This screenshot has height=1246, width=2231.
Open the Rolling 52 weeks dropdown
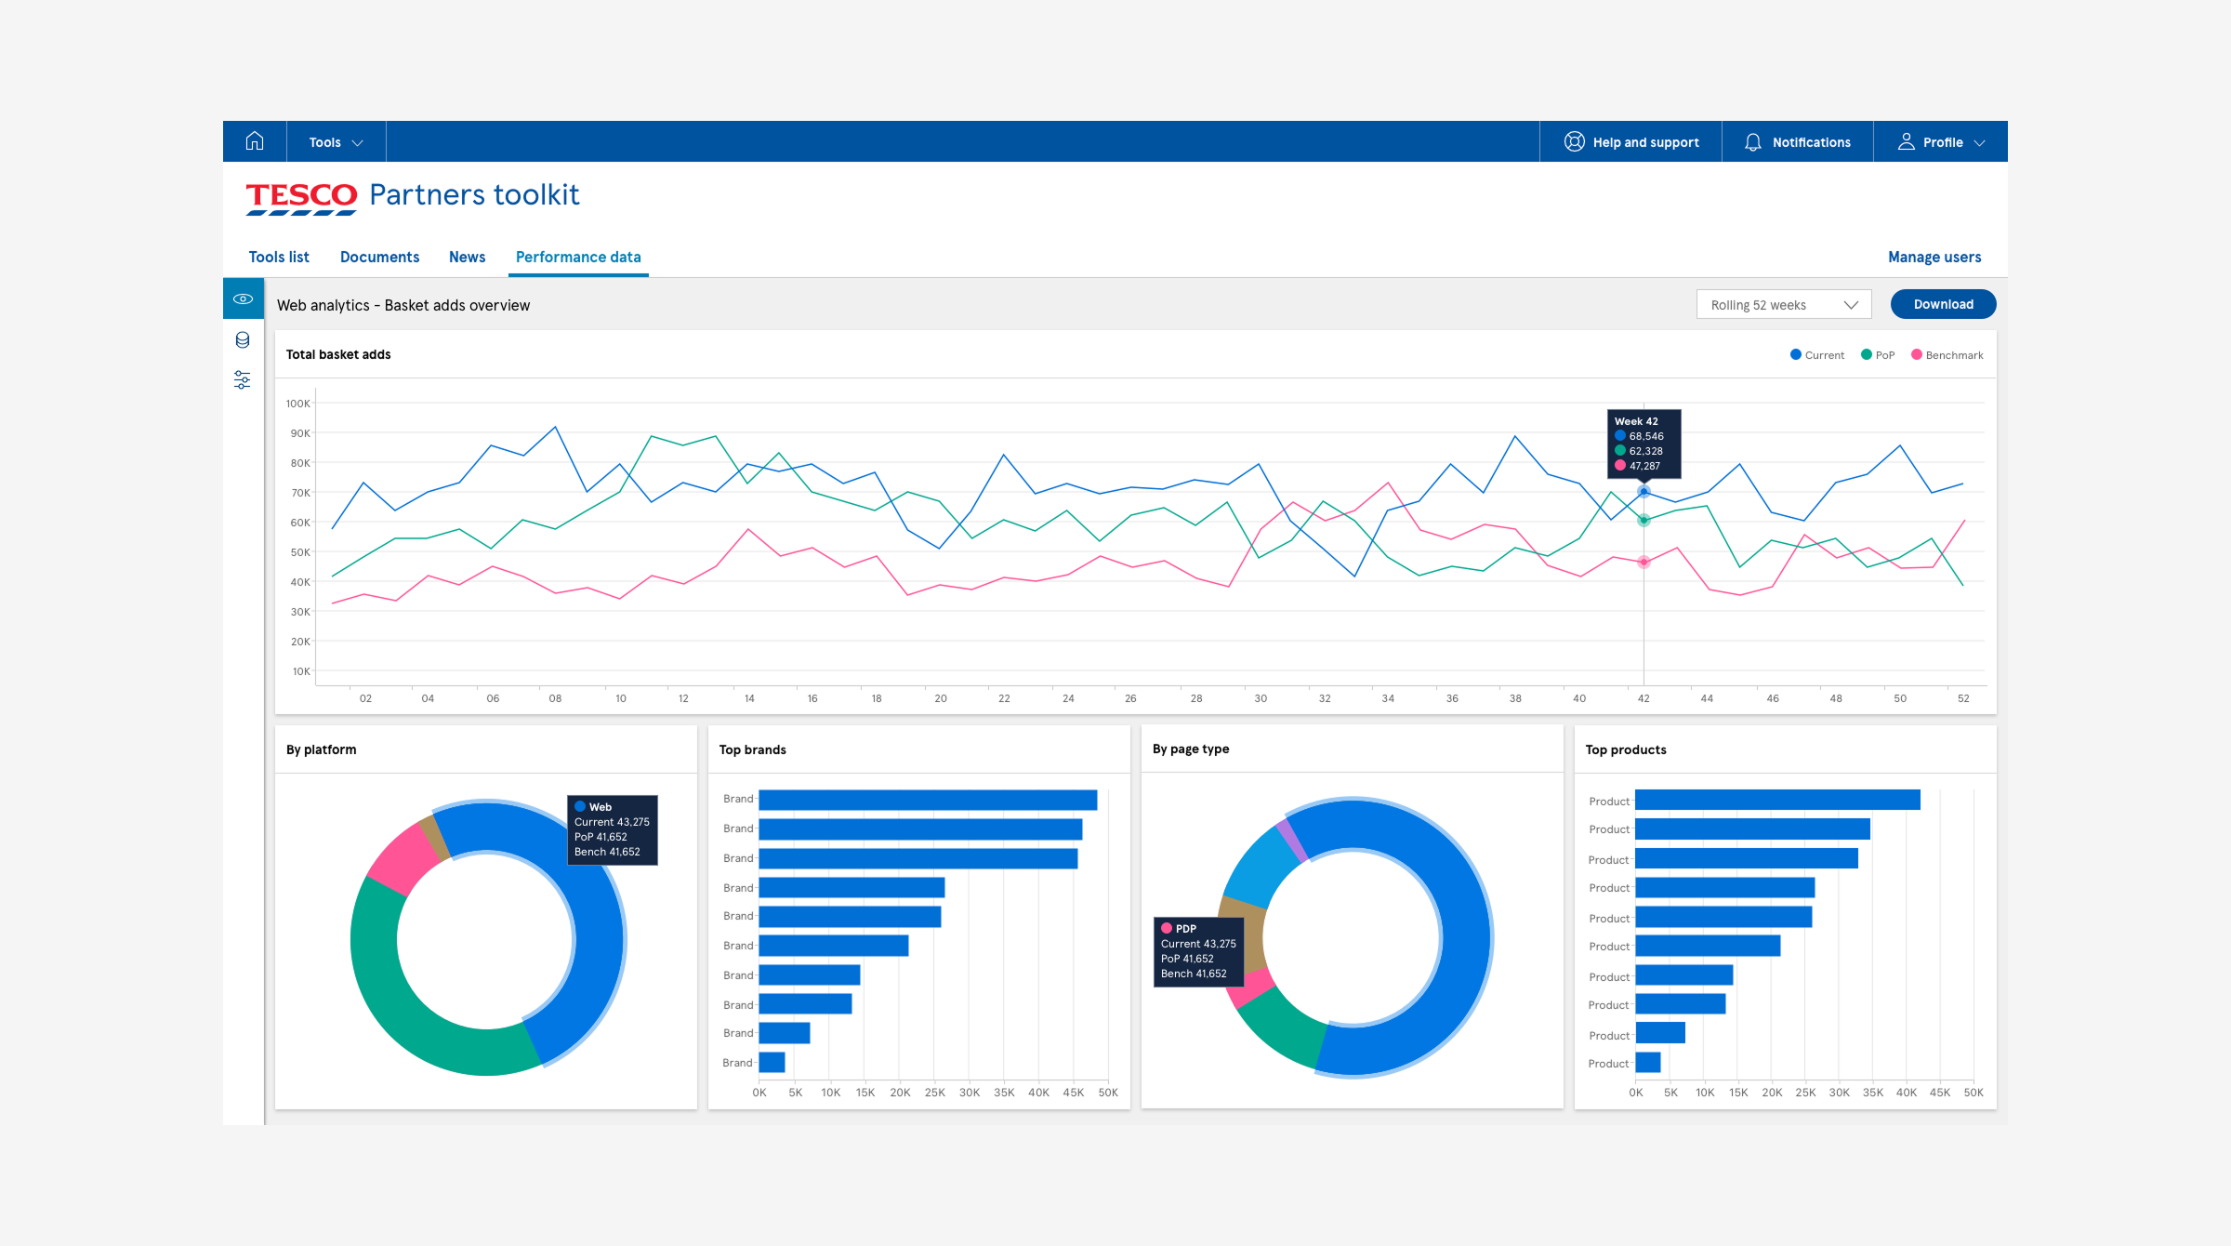pyautogui.click(x=1783, y=305)
